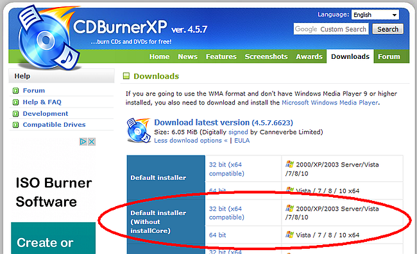This screenshot has width=417, height=254.
Task: Click the CDBurnerXP title text in header
Action: click(x=120, y=27)
